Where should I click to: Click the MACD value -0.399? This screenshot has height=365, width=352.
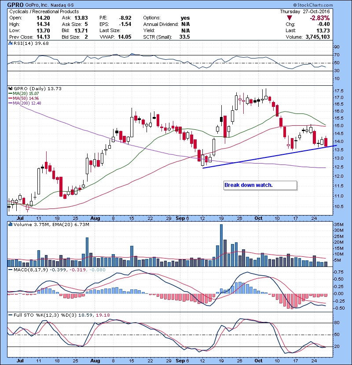coord(58,270)
